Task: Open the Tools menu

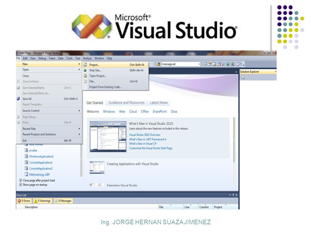Action: pyautogui.click(x=69, y=58)
